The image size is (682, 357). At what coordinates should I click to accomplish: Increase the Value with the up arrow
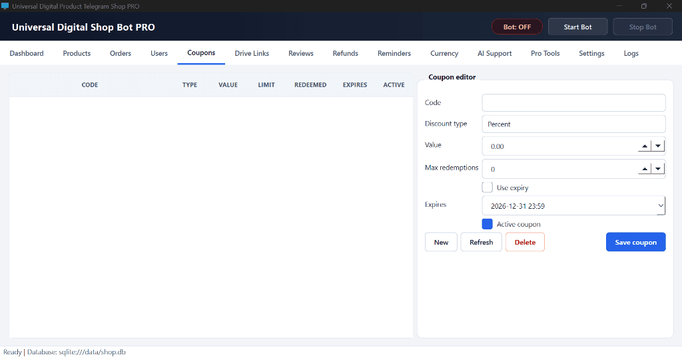[x=645, y=146]
